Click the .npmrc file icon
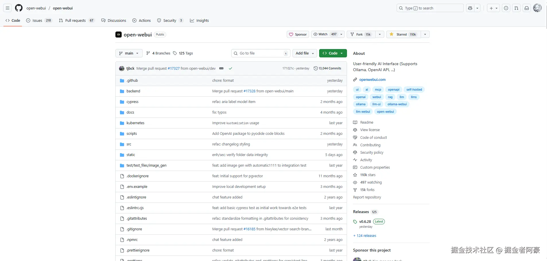This screenshot has width=547, height=261. pos(122,240)
